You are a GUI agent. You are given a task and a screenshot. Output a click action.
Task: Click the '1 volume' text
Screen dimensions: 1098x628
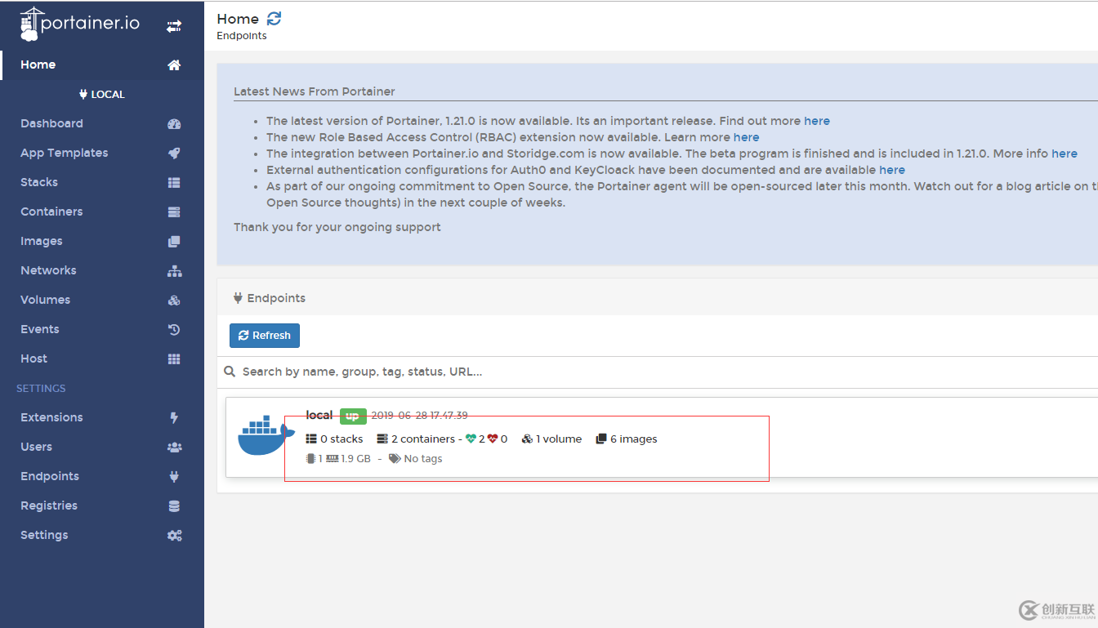point(559,439)
